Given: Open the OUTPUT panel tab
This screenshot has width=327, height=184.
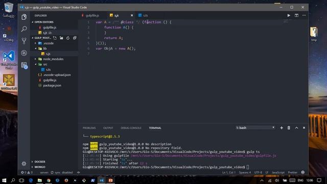Looking at the screenshot, I should (x=108, y=128).
